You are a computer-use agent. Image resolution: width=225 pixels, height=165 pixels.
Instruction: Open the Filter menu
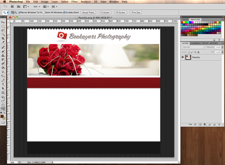pos(75,2)
